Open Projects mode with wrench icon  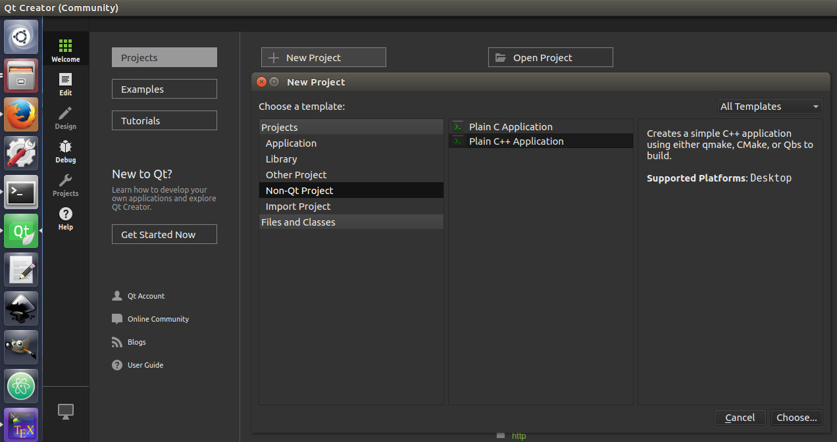point(65,184)
